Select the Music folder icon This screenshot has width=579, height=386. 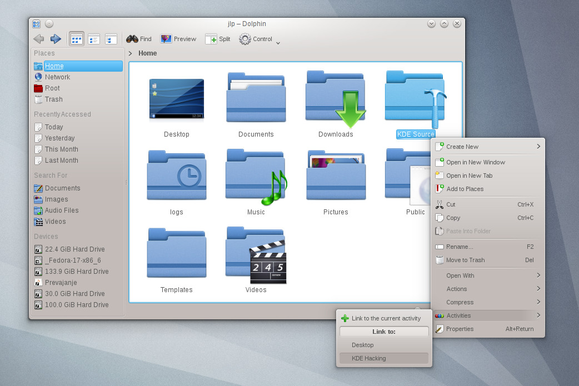click(x=256, y=177)
